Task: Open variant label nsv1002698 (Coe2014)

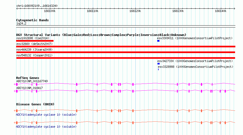Action: (33, 38)
